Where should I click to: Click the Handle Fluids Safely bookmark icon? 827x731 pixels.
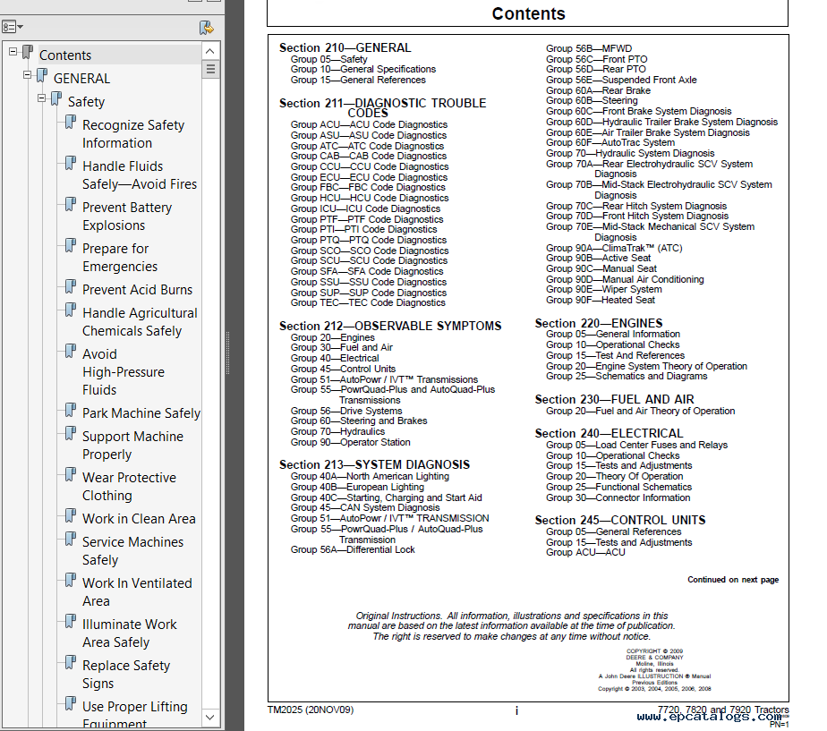pyautogui.click(x=70, y=164)
